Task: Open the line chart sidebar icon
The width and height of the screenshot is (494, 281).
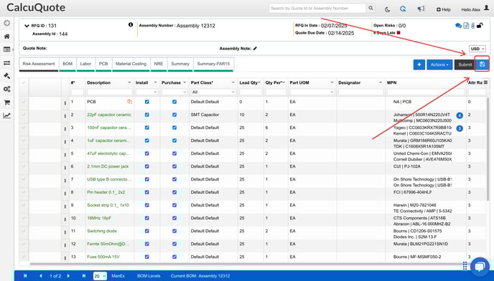Action: point(6,115)
